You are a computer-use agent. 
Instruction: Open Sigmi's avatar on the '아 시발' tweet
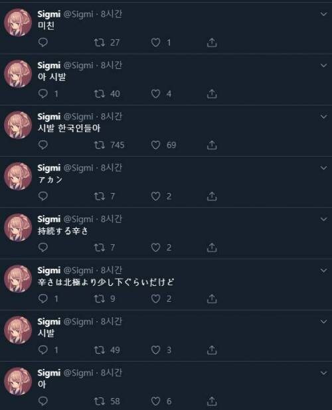[18, 74]
